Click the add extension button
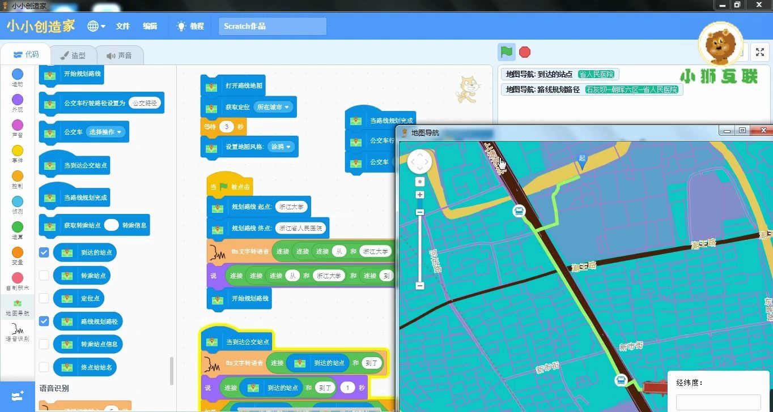This screenshot has height=412, width=773. click(x=18, y=396)
